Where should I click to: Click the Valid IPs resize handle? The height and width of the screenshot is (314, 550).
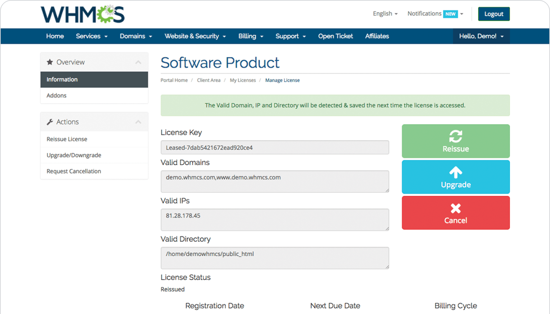387,228
